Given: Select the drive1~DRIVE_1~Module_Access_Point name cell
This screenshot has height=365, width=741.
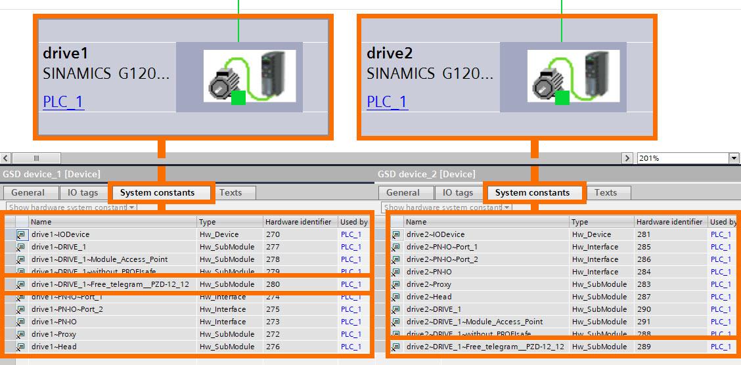Looking at the screenshot, I should 112,260.
